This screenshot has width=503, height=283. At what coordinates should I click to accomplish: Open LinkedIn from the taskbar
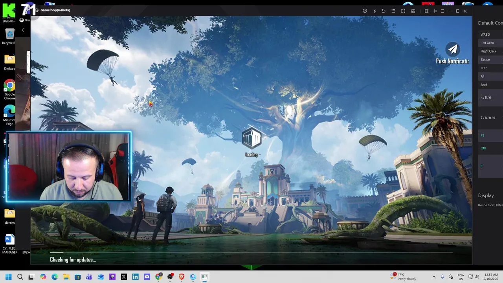(x=135, y=277)
